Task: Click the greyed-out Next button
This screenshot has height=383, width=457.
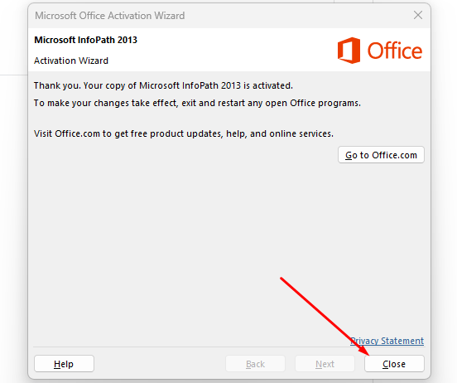Action: [325, 364]
